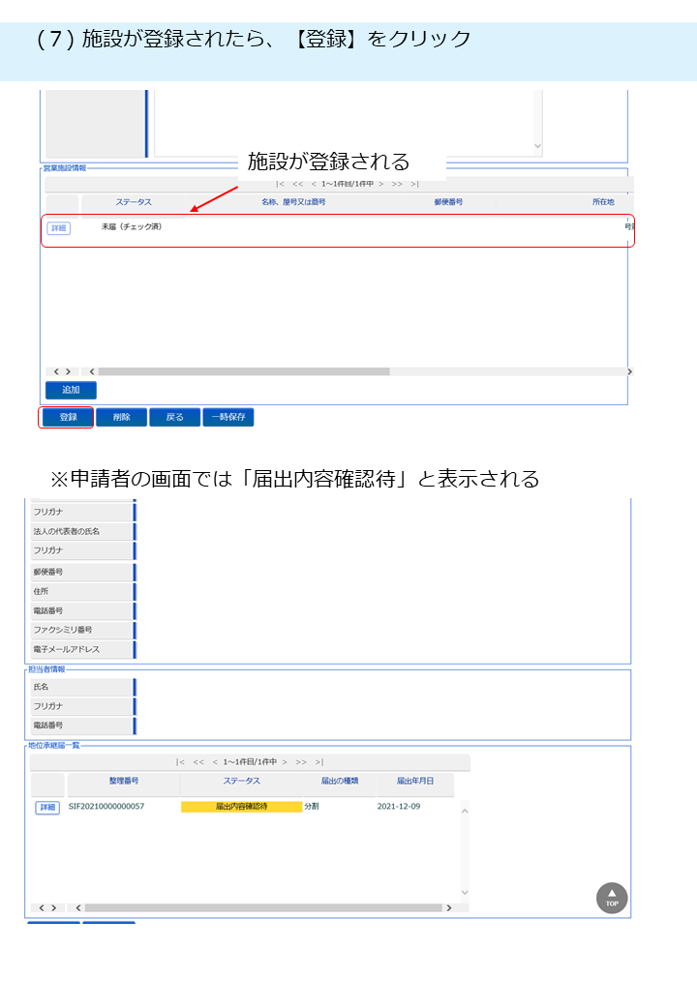Click the 名称、屋号又は商号 column header
This screenshot has width=697, height=1006.
coord(293,202)
